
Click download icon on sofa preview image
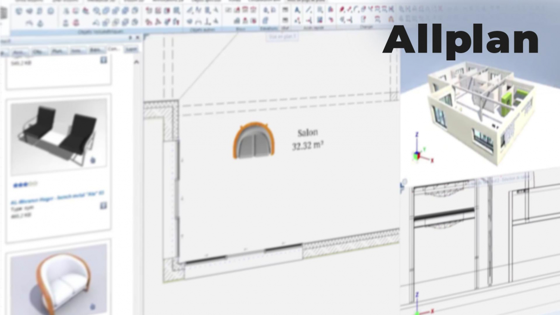[x=93, y=307]
